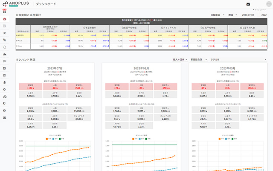The image size is (273, 171).
Task: Click the icon beside 1名平均単価 header
Action: (202, 28)
